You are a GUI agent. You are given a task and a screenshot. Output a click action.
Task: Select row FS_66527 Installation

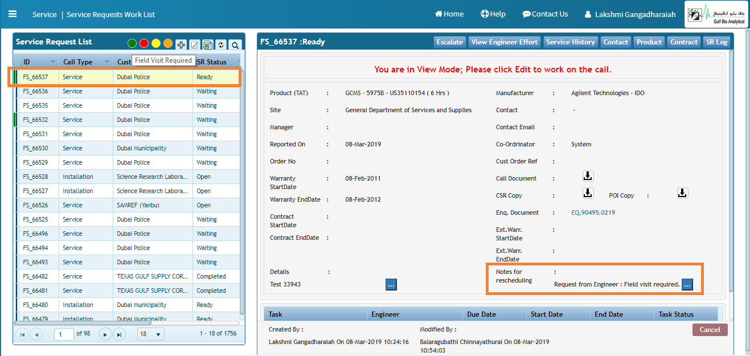coord(126,191)
